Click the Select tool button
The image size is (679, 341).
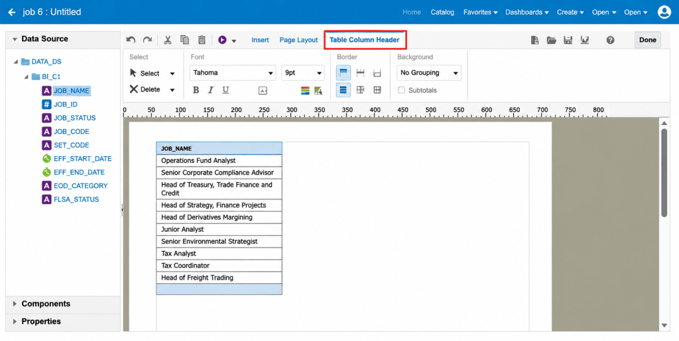(x=145, y=73)
